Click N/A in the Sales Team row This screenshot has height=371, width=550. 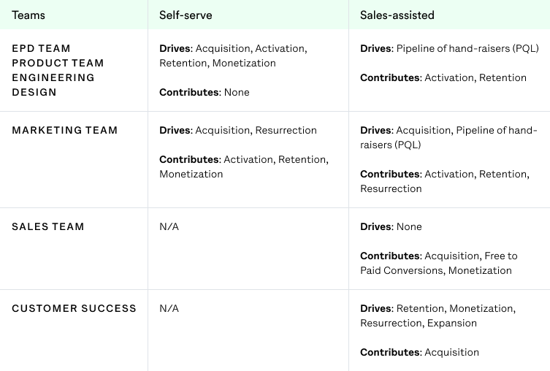pyautogui.click(x=169, y=227)
